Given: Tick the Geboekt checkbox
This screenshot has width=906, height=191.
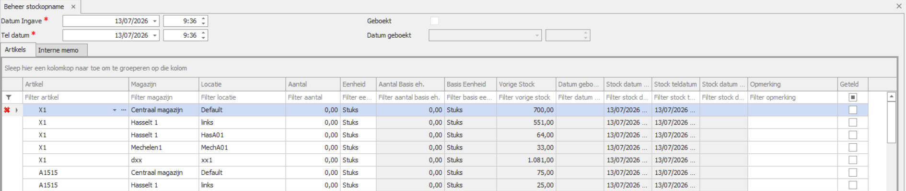Looking at the screenshot, I should coord(434,21).
